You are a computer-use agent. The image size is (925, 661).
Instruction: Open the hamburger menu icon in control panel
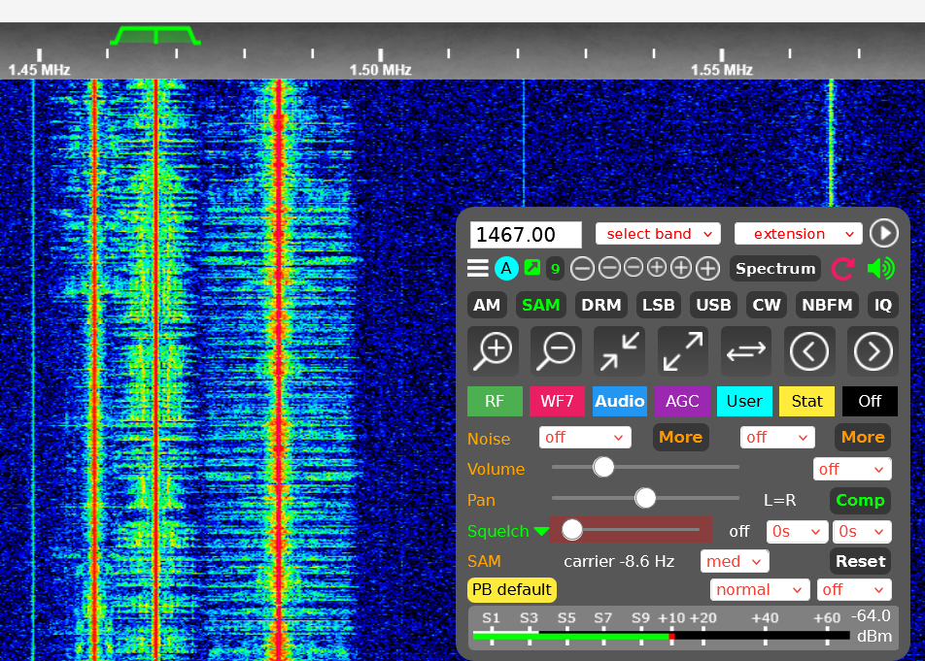pyautogui.click(x=478, y=269)
